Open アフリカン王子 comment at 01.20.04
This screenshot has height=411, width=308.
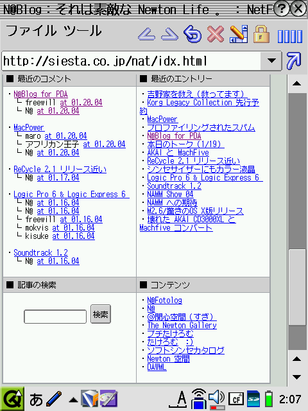click(x=104, y=144)
